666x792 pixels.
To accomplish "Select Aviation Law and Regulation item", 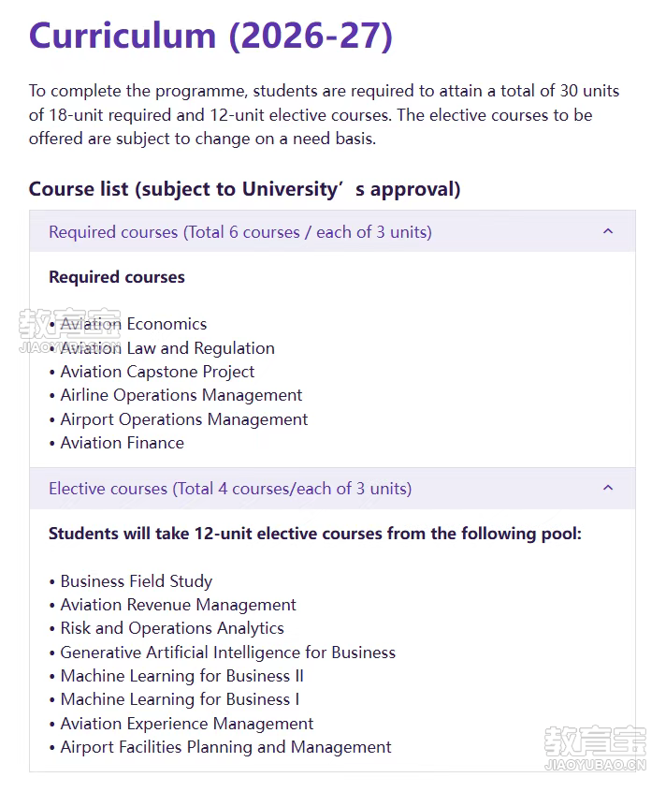I will (167, 348).
